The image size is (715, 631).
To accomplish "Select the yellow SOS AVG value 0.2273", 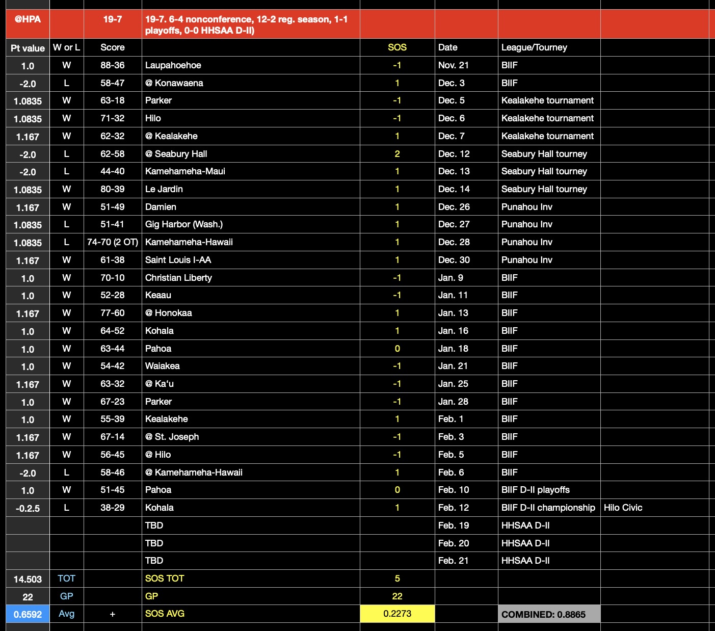I will coord(397,614).
